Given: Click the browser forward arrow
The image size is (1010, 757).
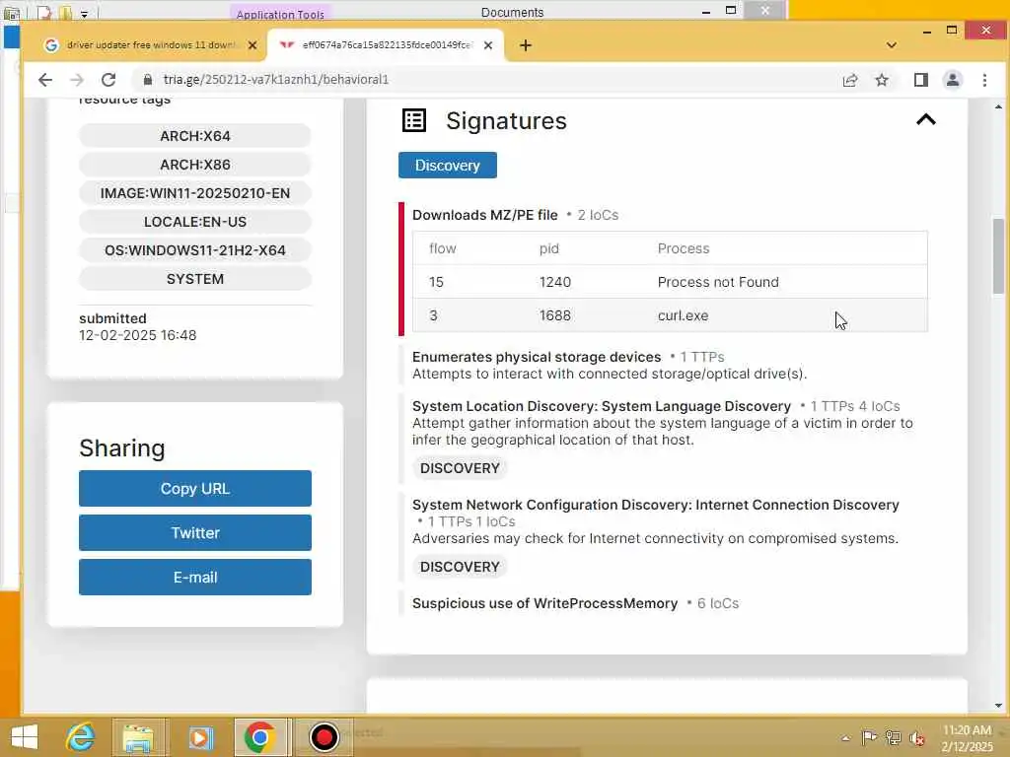Looking at the screenshot, I should (77, 80).
